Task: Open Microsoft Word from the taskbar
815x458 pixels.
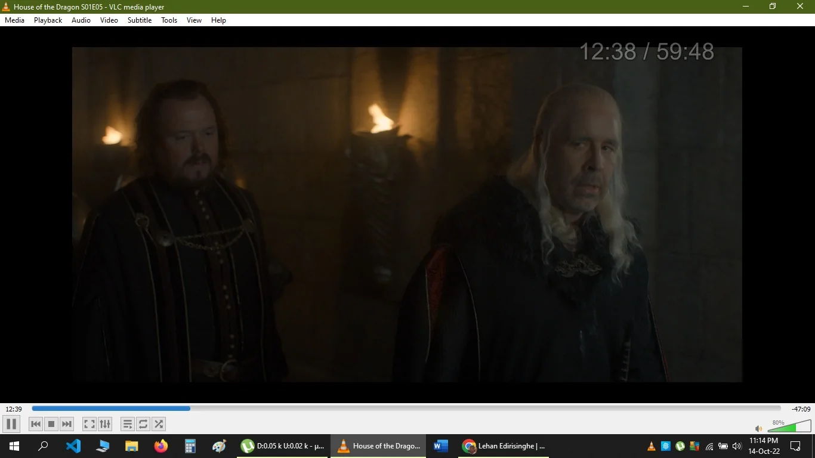Action: [x=441, y=446]
